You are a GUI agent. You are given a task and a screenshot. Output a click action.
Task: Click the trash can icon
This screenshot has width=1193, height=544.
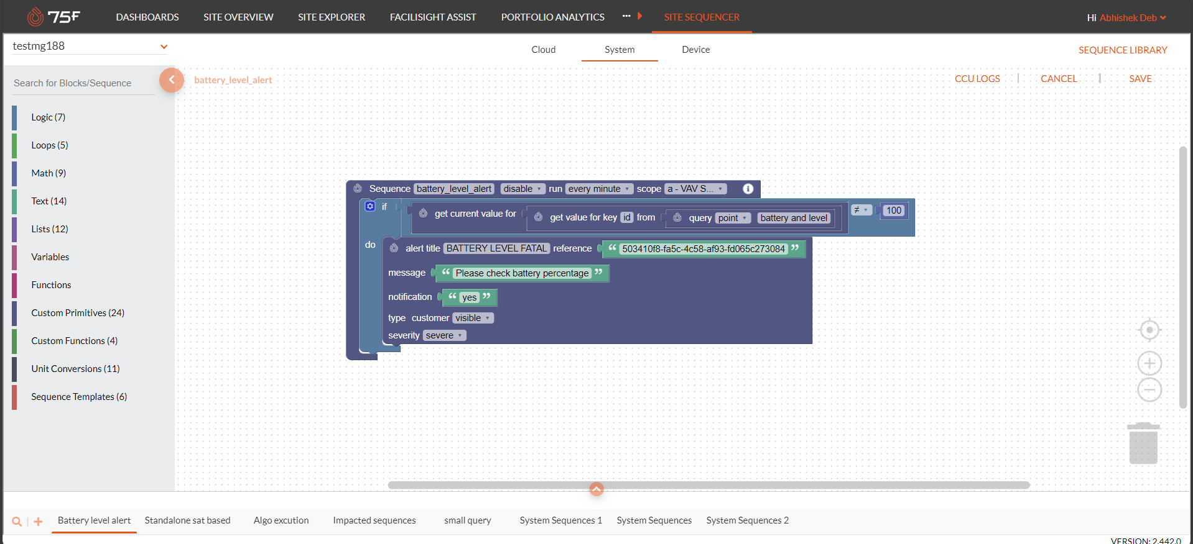click(1143, 443)
